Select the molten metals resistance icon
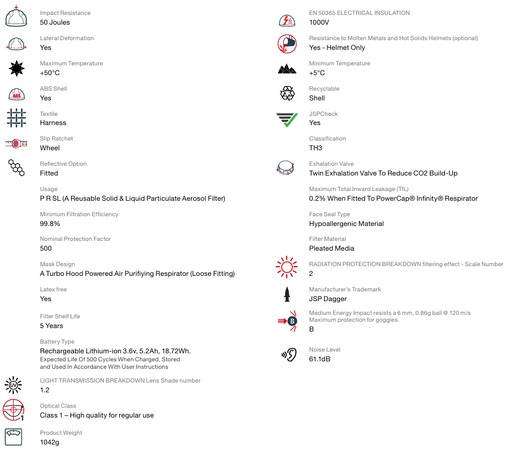 click(x=287, y=44)
